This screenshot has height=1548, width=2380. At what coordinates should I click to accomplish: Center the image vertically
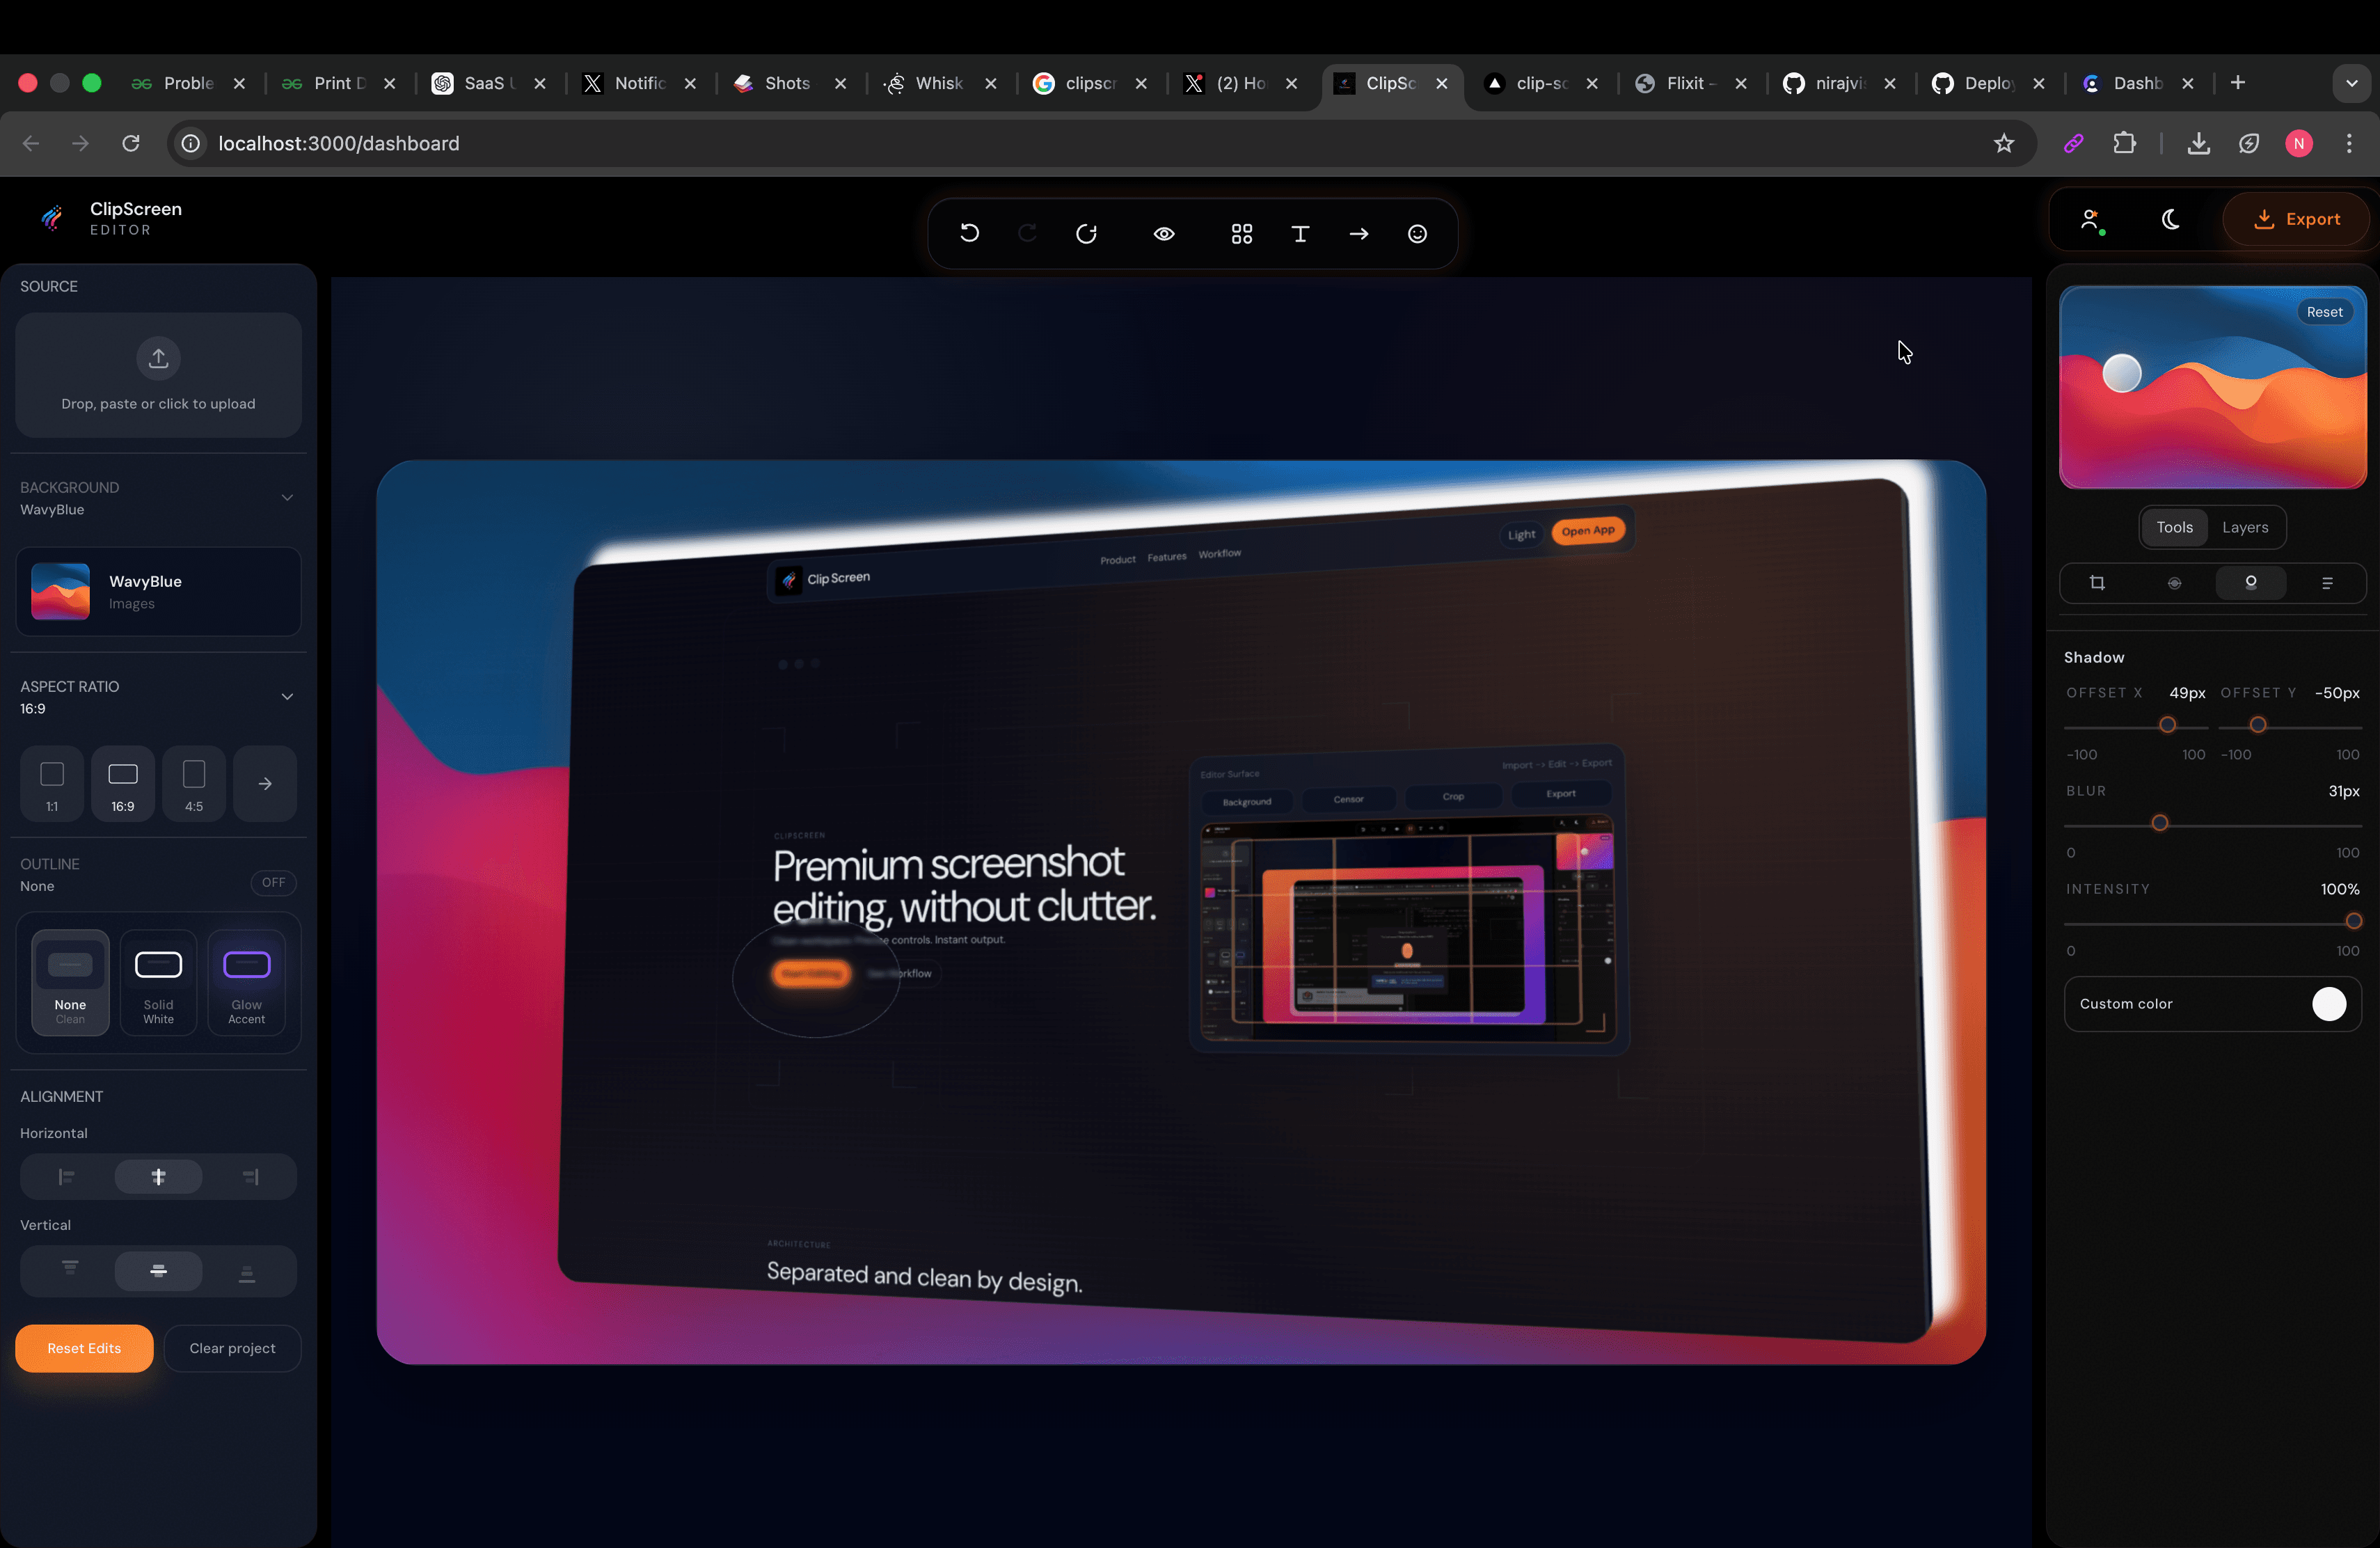click(158, 1270)
